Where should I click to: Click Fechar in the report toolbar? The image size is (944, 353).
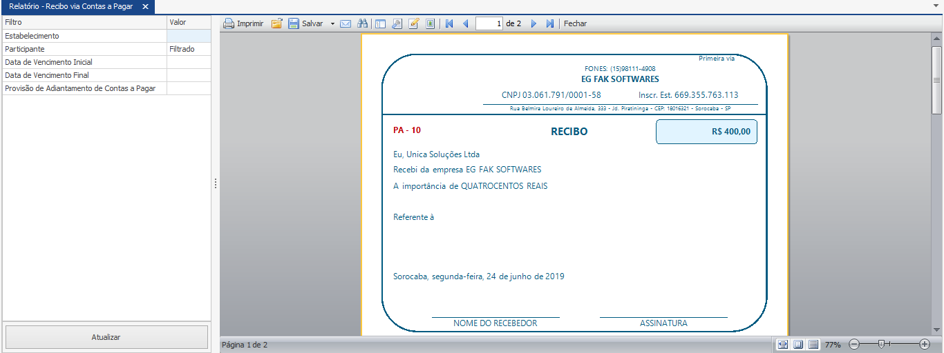tap(575, 23)
